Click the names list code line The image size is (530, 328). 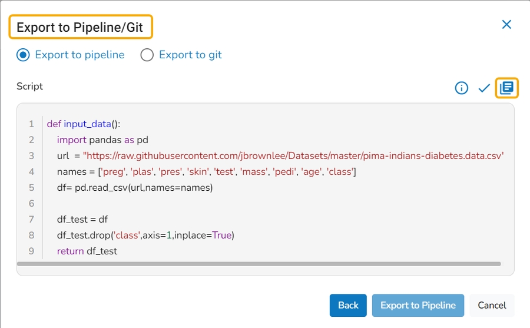[206, 172]
